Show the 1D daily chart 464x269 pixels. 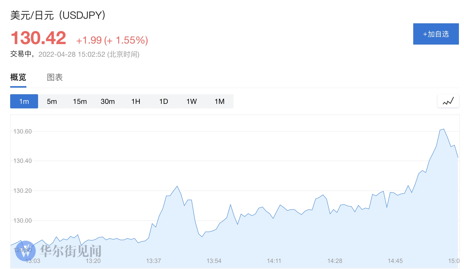point(163,101)
